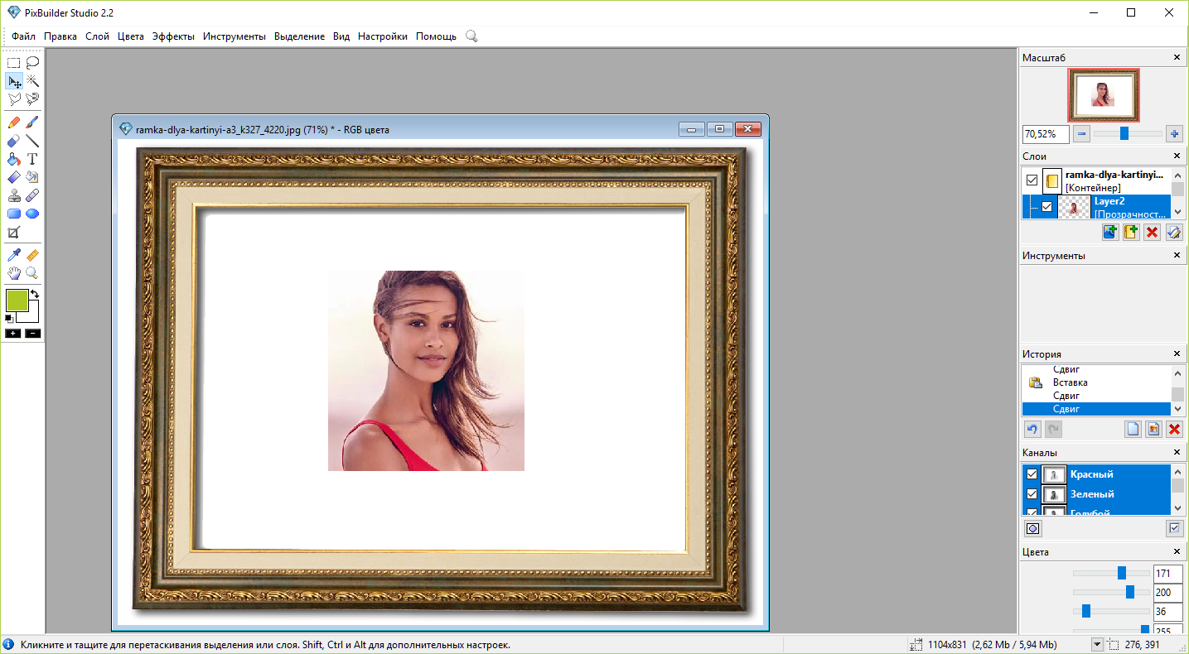Click the zoom in plus button

tap(1174, 133)
